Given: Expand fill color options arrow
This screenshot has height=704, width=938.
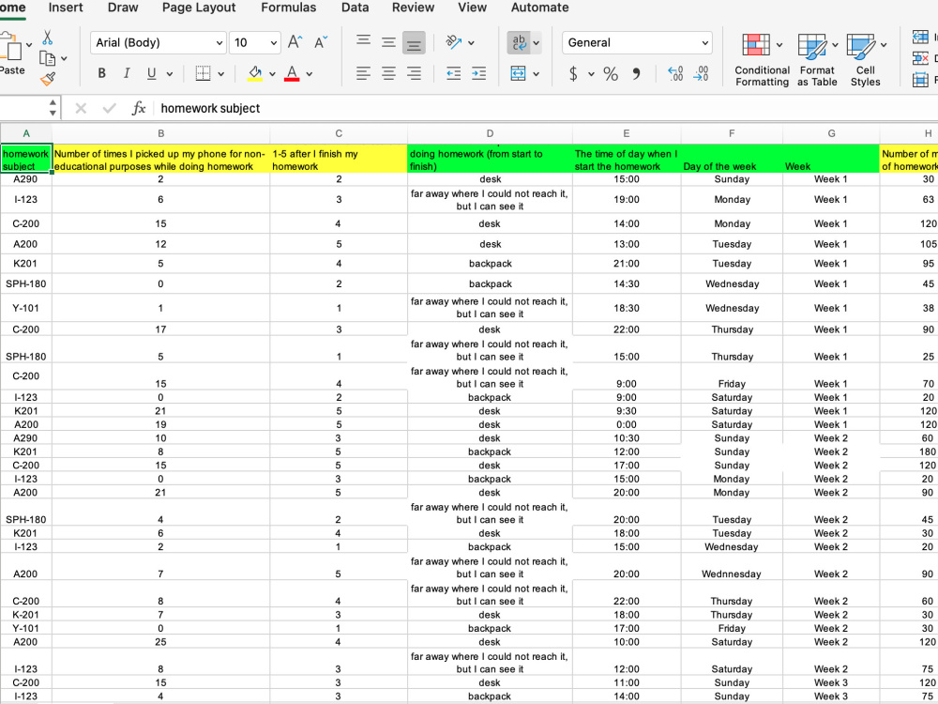Looking at the screenshot, I should 272,73.
